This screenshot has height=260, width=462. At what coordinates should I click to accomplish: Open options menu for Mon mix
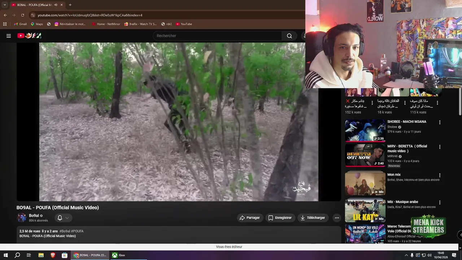tap(440, 175)
